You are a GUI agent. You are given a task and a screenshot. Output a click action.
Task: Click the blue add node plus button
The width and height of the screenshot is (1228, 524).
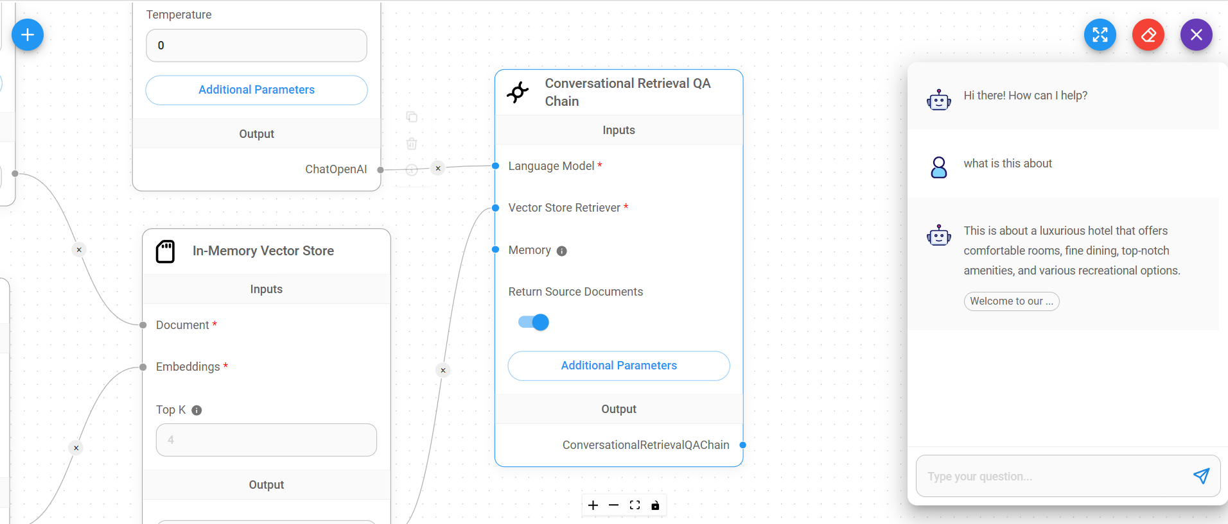click(x=28, y=35)
